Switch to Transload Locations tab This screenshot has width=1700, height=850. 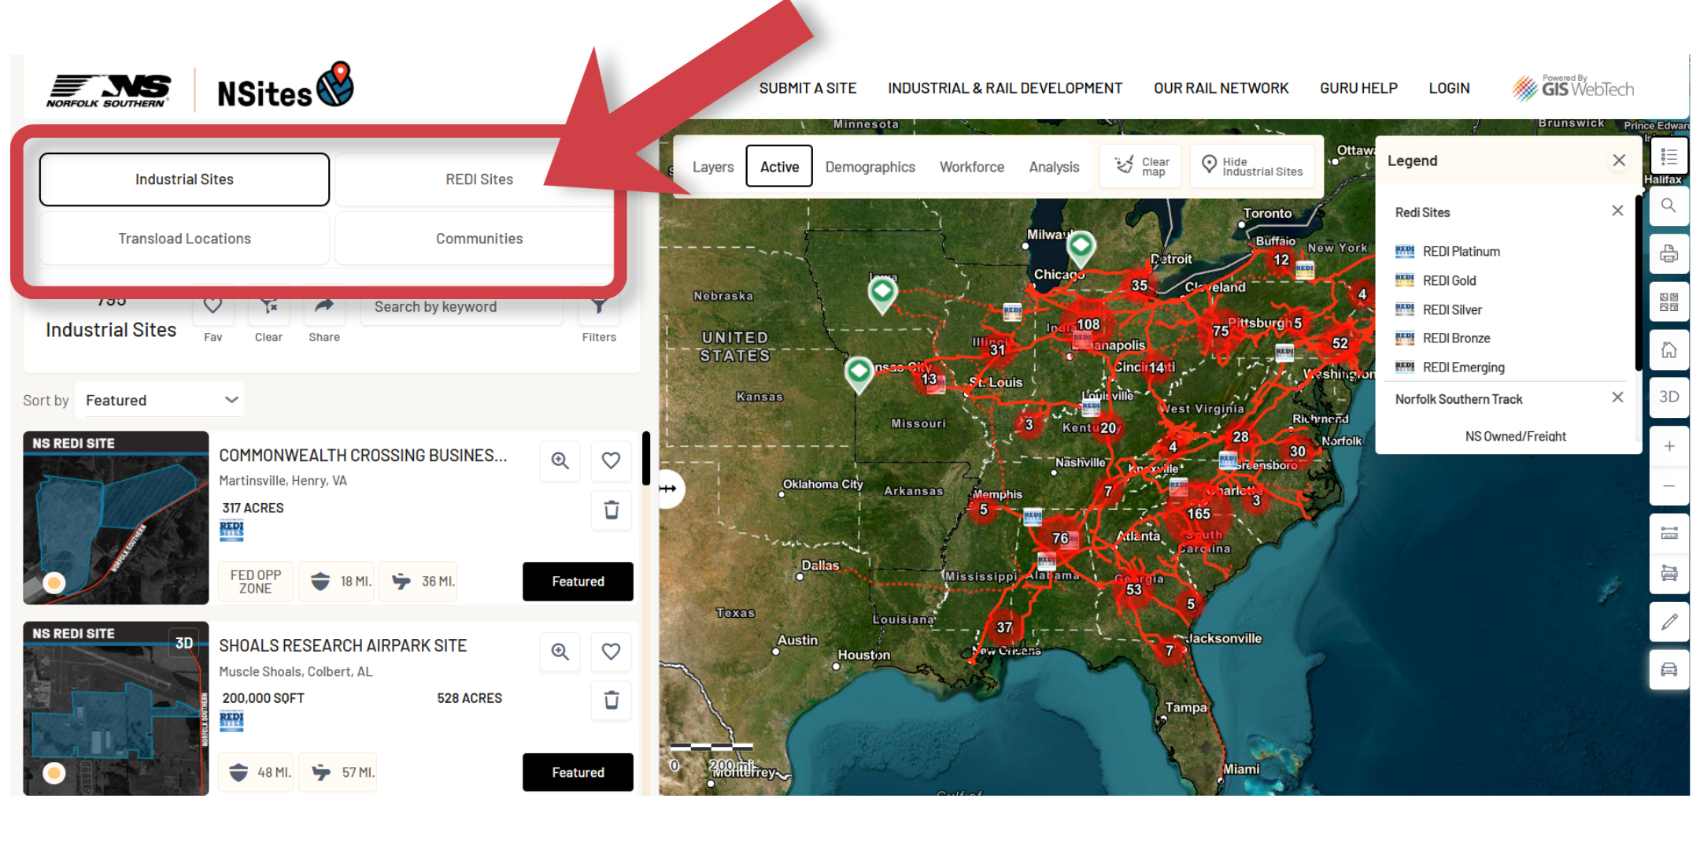coord(184,238)
